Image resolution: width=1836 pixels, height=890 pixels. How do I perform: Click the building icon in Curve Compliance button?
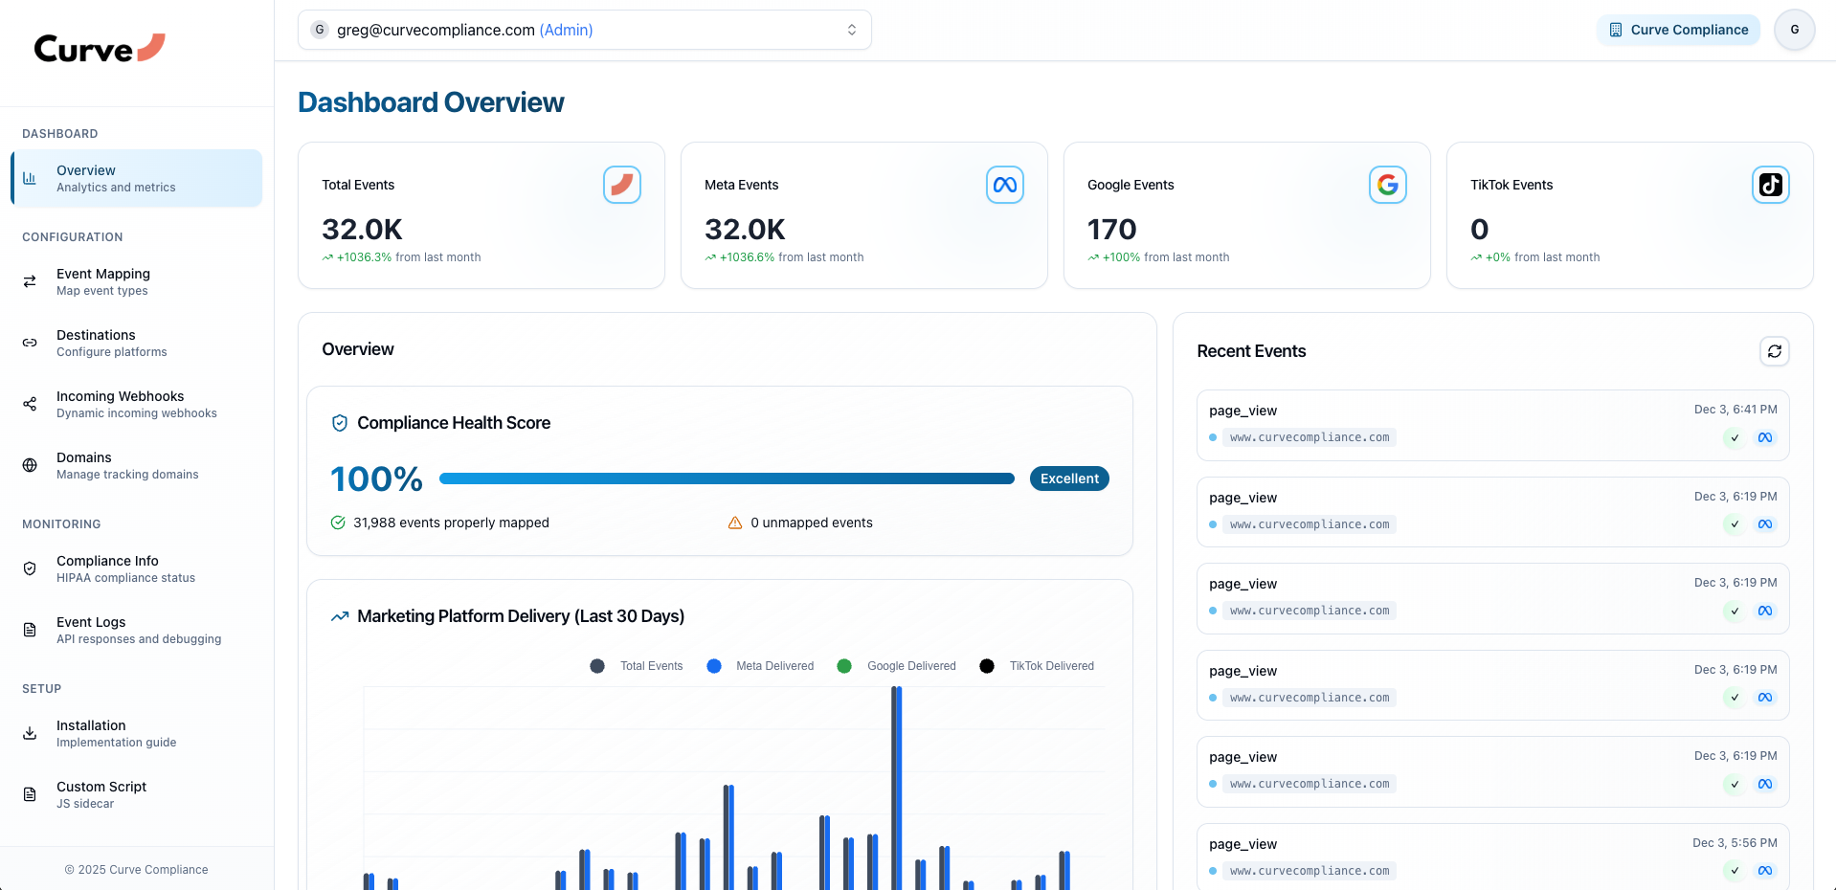click(x=1616, y=30)
